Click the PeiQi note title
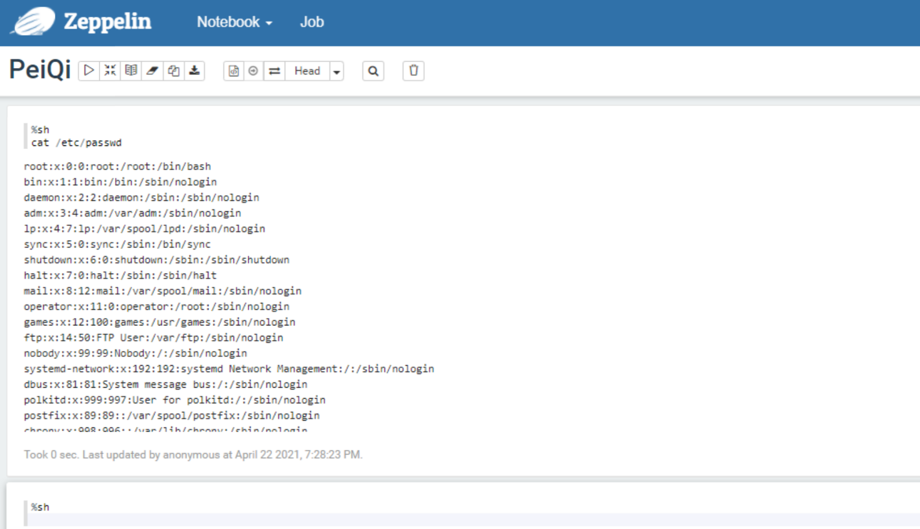The height and width of the screenshot is (529, 920). (x=40, y=70)
